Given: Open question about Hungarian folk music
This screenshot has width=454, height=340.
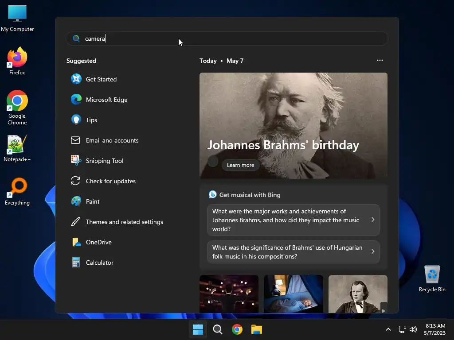Looking at the screenshot, I should [294, 252].
